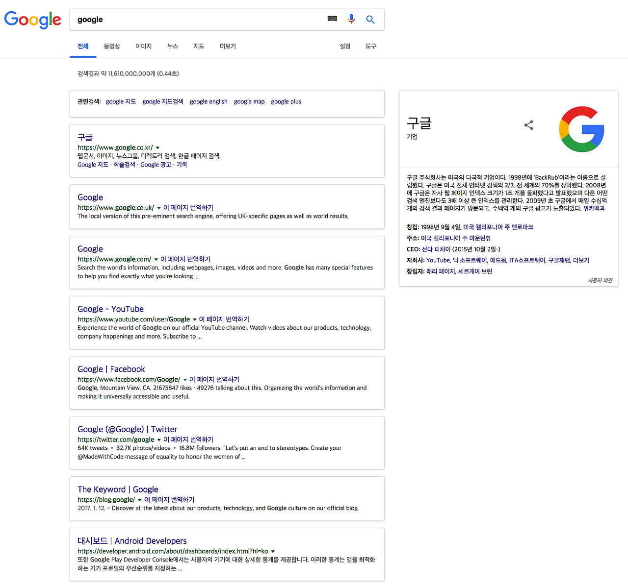Image resolution: width=628 pixels, height=586 pixels.
Task: Open the 위키백과 source link
Action: [594, 208]
